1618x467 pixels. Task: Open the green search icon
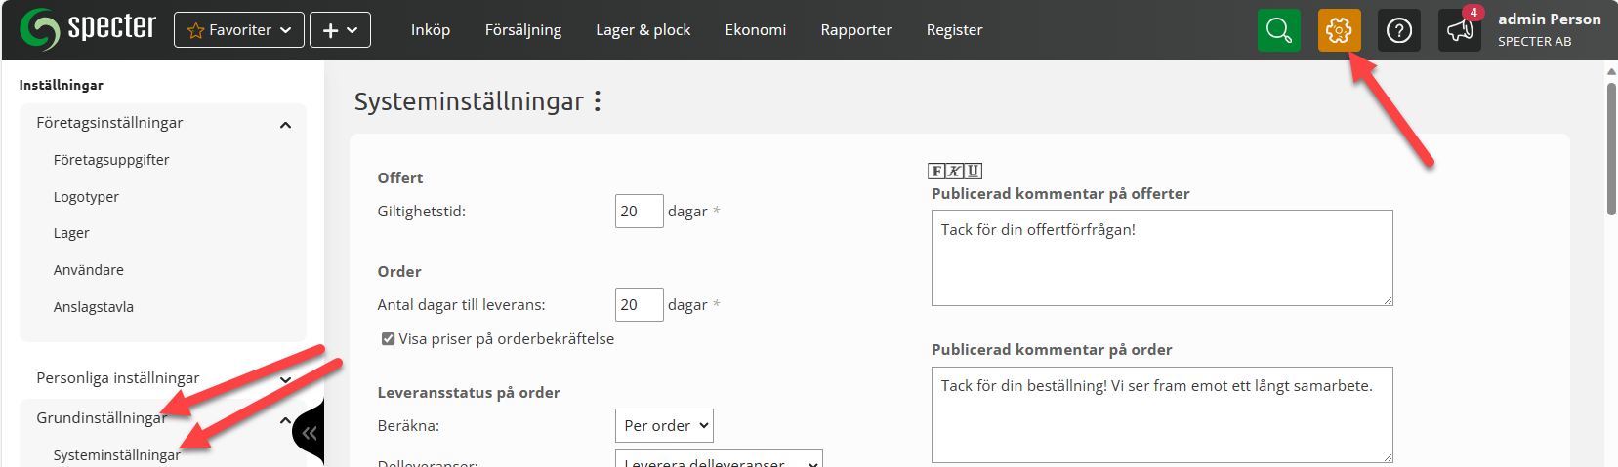coord(1278,30)
